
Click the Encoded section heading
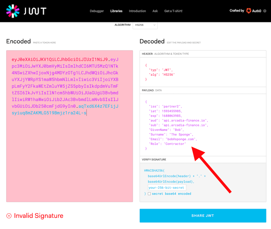[18, 41]
